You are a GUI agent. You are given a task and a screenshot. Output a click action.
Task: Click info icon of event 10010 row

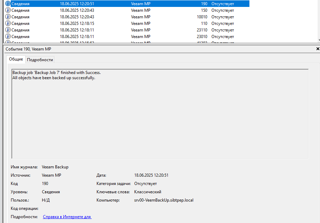click(x=8, y=17)
